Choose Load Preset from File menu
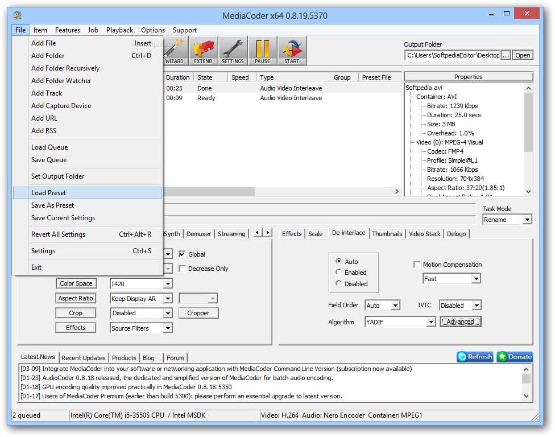 [87, 193]
